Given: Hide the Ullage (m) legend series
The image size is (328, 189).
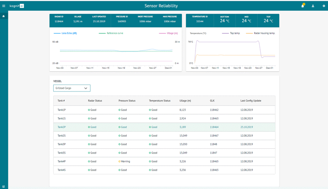Looking at the screenshot, I should pos(171,33).
